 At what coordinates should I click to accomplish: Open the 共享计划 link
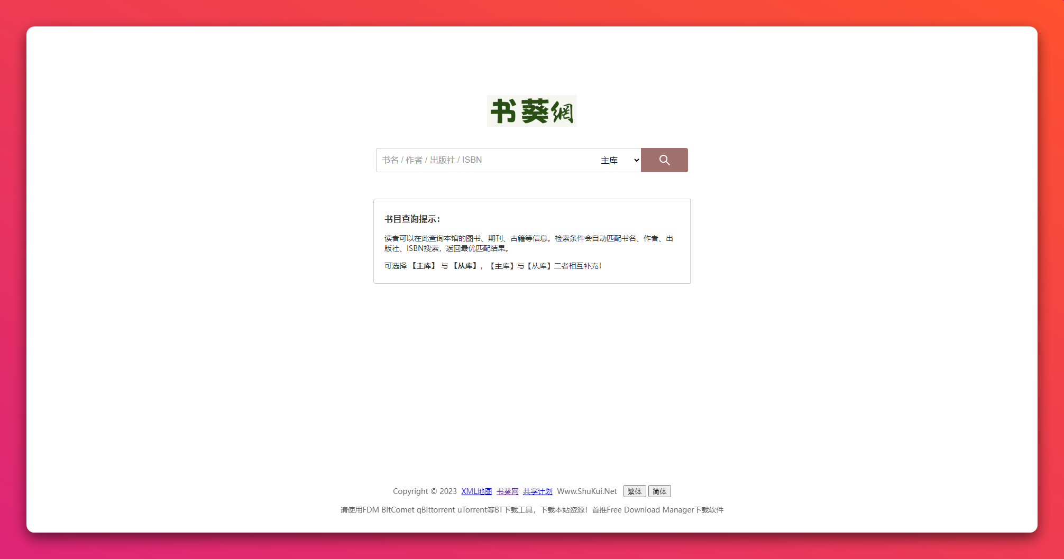tap(537, 491)
